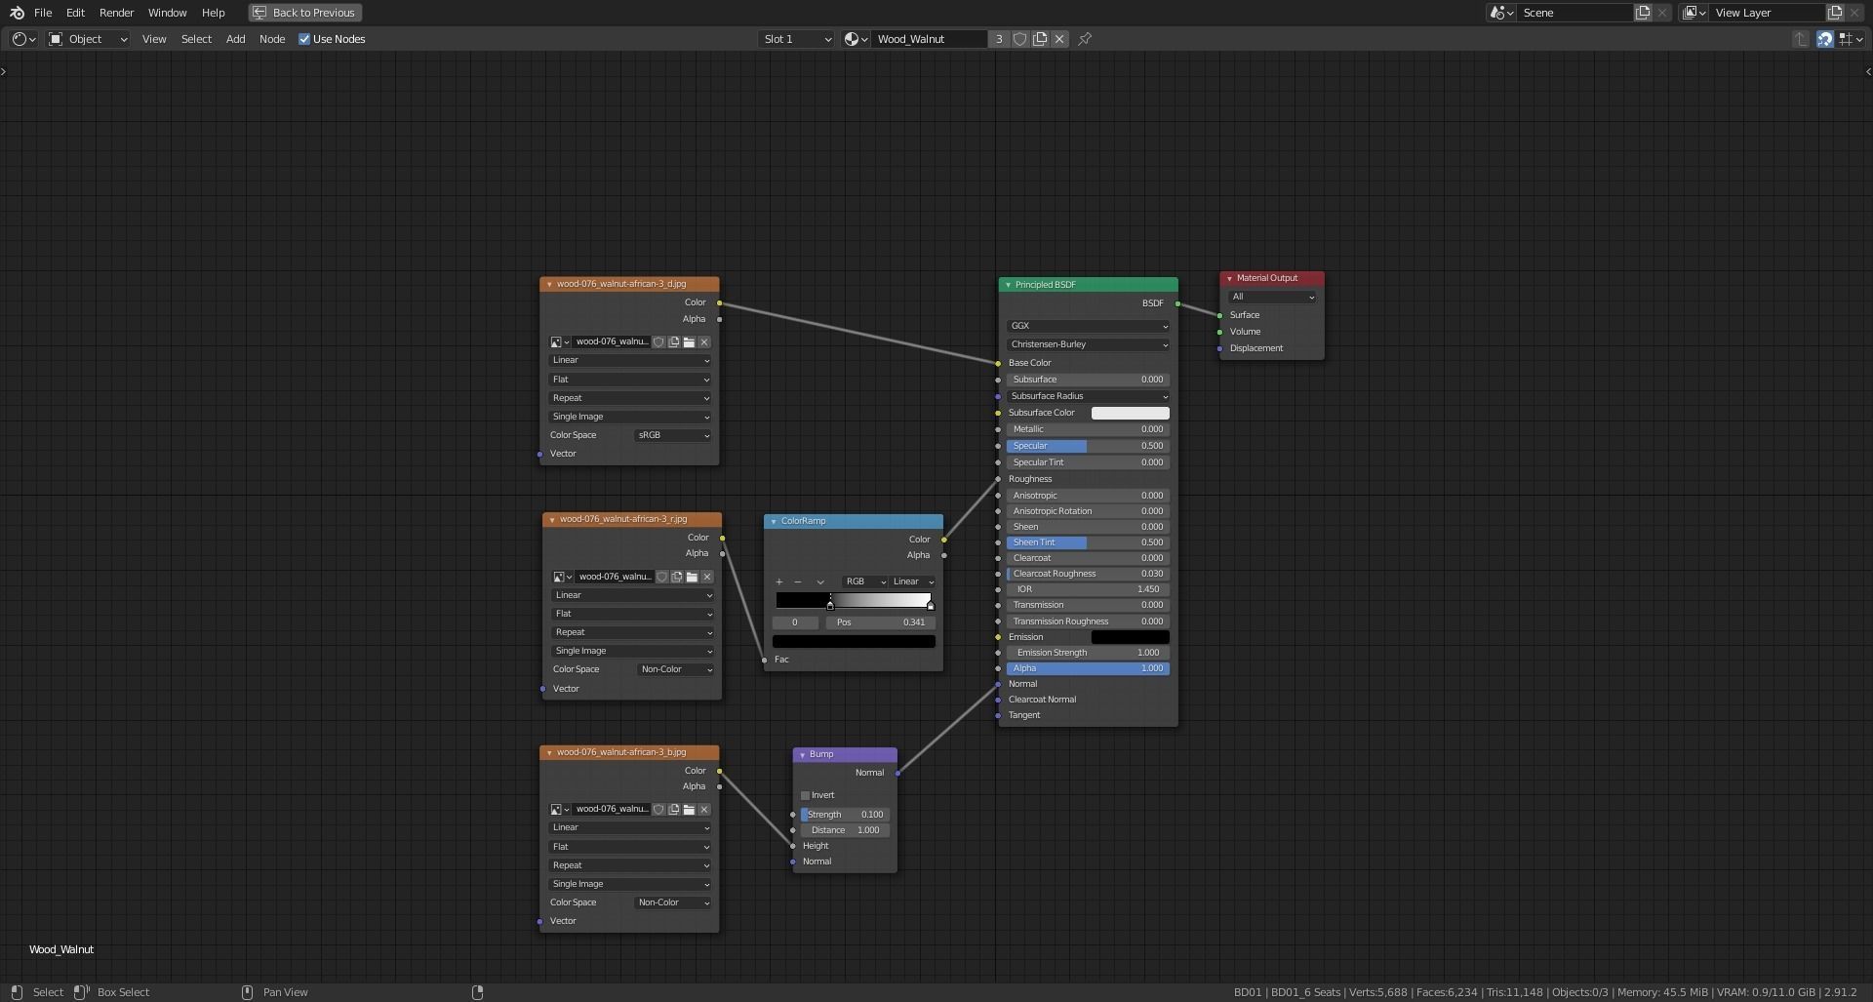This screenshot has width=1873, height=1002.
Task: Pin the node editor to current material
Action: pos(1085,39)
